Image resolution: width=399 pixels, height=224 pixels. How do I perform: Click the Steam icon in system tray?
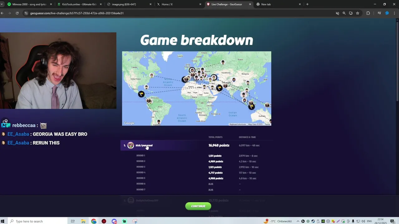point(313,221)
